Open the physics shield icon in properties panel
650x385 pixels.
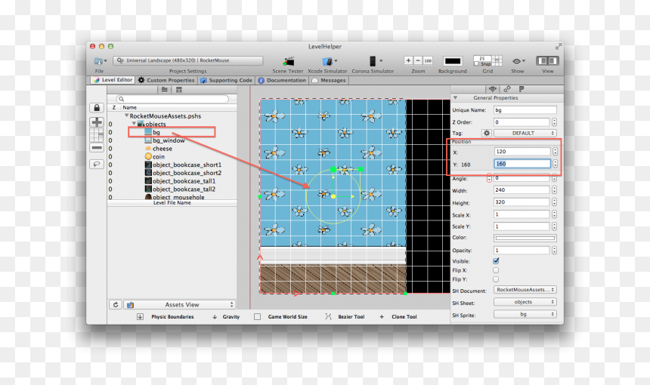(493, 89)
